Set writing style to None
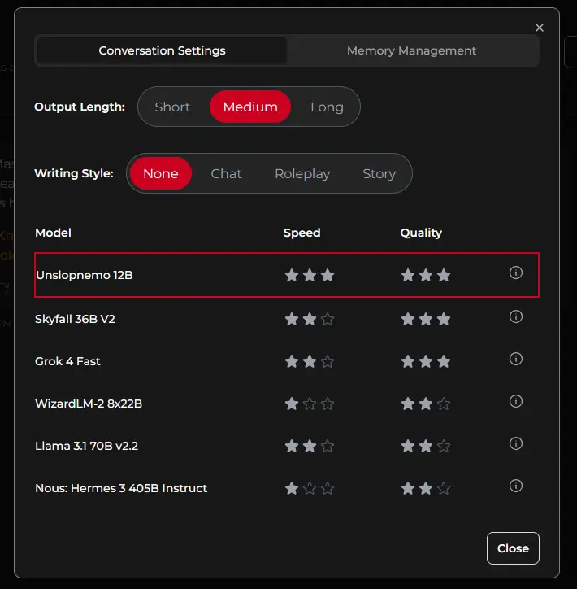 pyautogui.click(x=160, y=173)
